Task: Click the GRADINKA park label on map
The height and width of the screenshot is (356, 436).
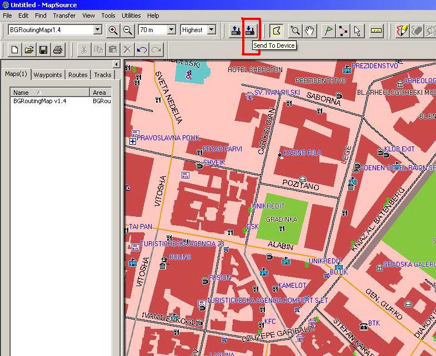Action: click(x=282, y=220)
